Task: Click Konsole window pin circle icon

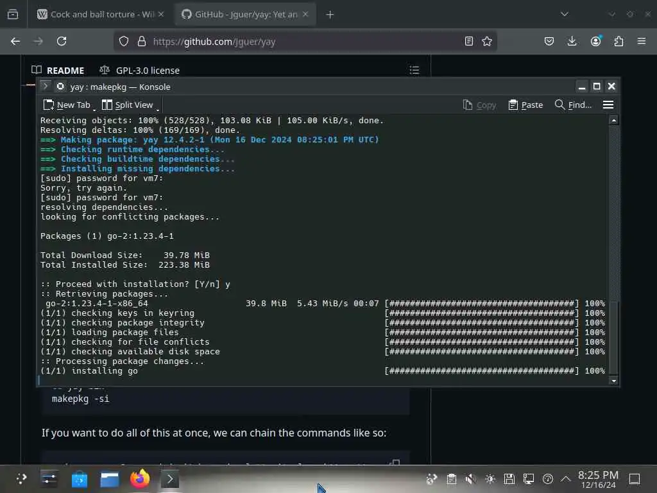Action: click(60, 87)
